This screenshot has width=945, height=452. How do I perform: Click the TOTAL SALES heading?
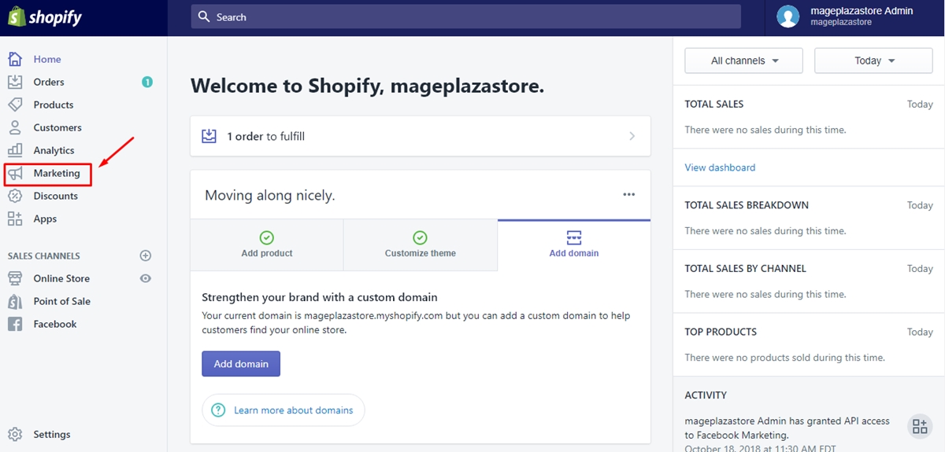pyautogui.click(x=714, y=104)
